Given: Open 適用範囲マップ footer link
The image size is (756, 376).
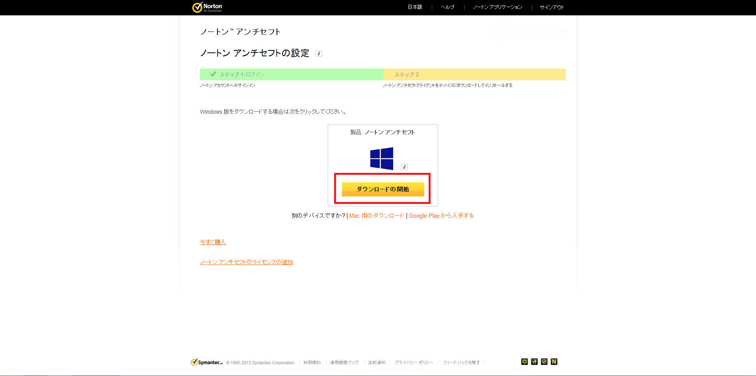Looking at the screenshot, I should coord(344,363).
